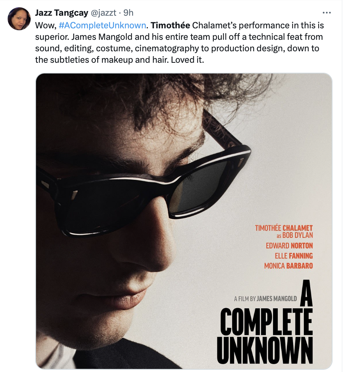This screenshot has height=372, width=344.
Task: Open the A Complete Unknown poster image
Action: tap(184, 221)
